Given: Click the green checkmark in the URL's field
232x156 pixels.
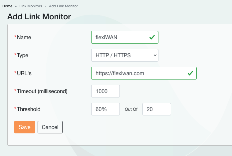Looking at the screenshot, I should pyautogui.click(x=190, y=73).
